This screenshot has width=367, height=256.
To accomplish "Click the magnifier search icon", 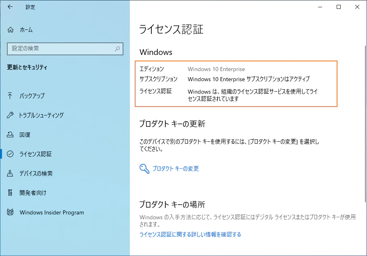I will 117,48.
